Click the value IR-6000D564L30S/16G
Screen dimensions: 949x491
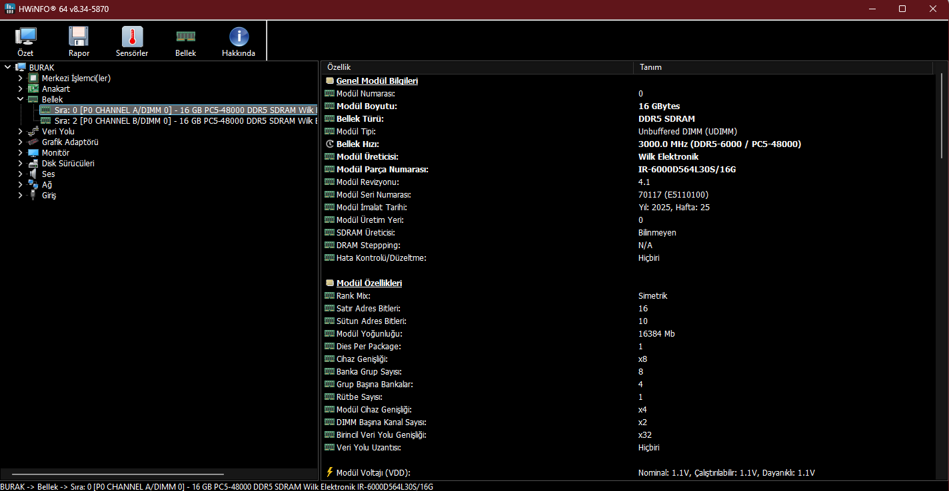point(687,169)
